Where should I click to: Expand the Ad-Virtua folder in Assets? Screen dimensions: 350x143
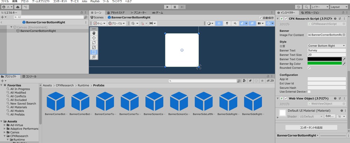(5, 125)
